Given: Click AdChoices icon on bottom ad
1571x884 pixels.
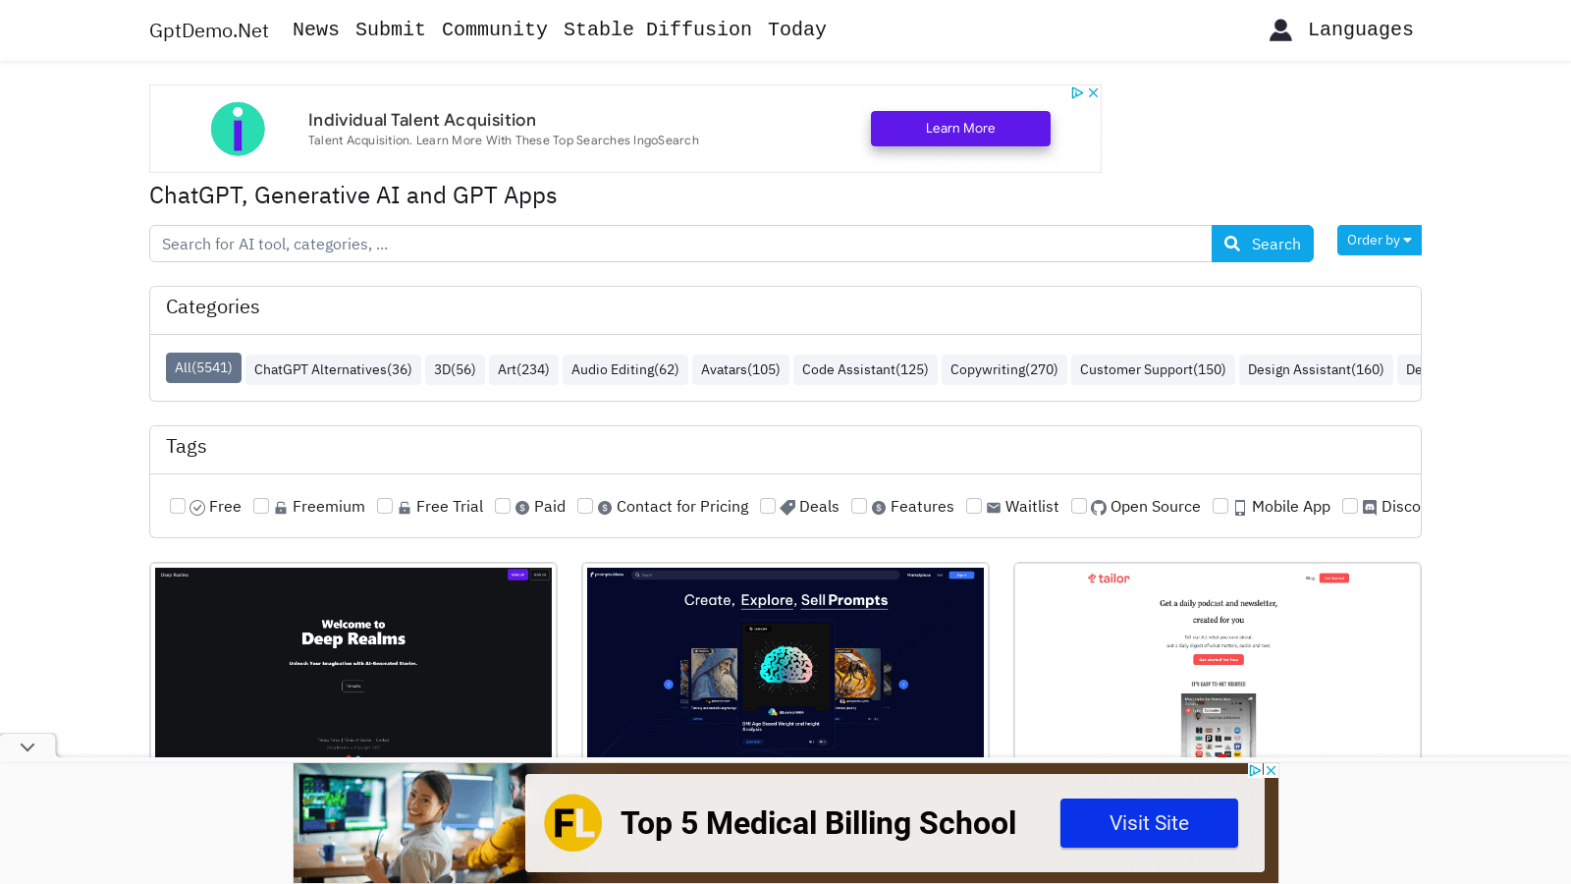Looking at the screenshot, I should pos(1255,770).
